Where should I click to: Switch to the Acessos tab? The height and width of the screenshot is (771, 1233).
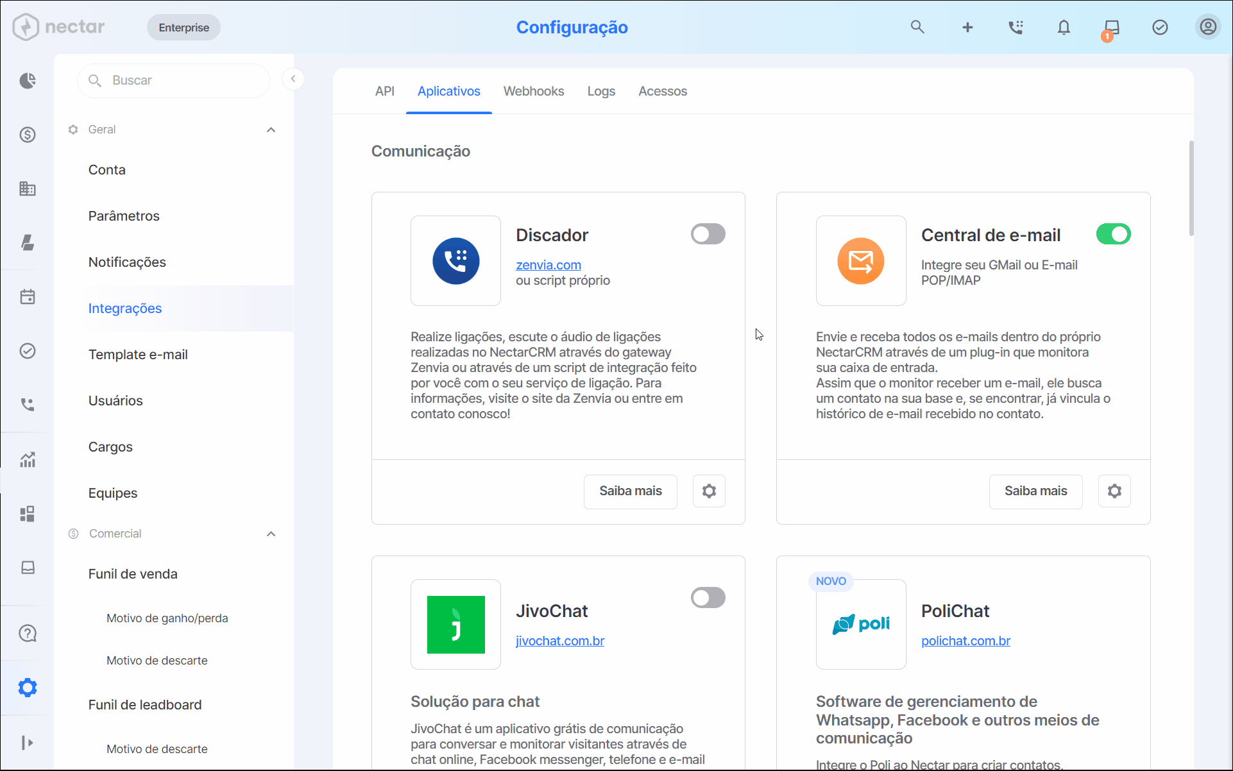(663, 91)
